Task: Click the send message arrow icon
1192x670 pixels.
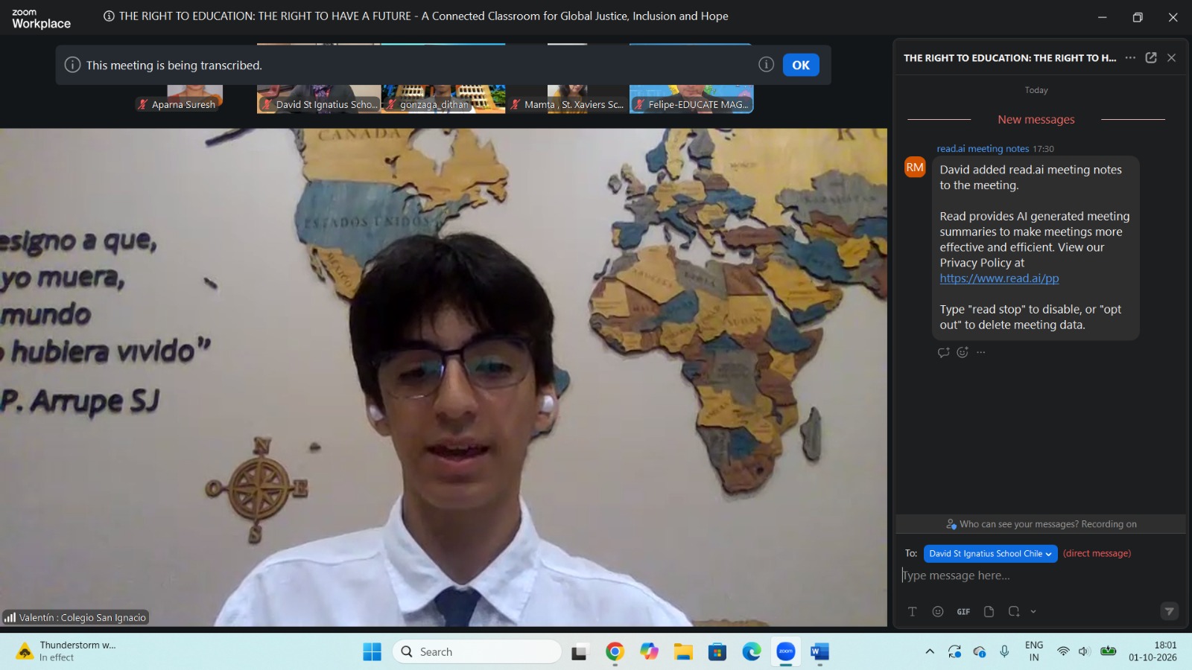Action: (1170, 611)
